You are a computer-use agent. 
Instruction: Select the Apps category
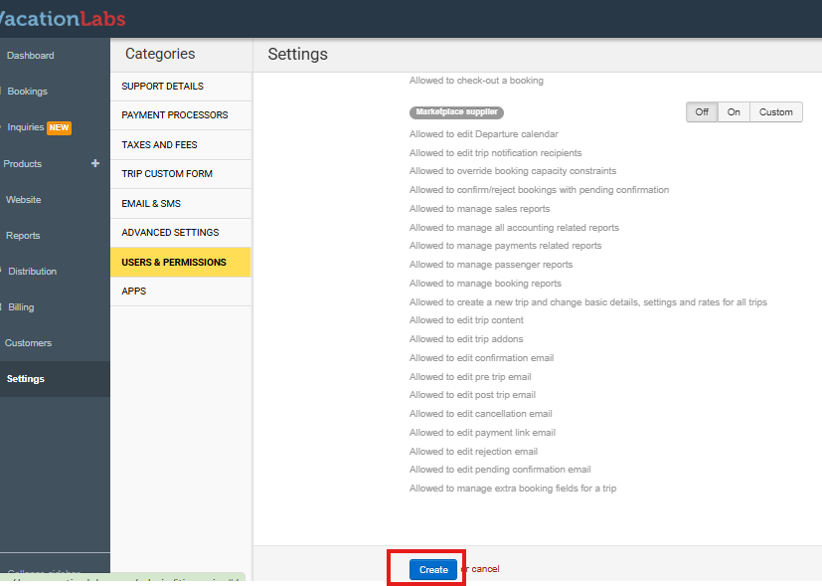coord(133,292)
